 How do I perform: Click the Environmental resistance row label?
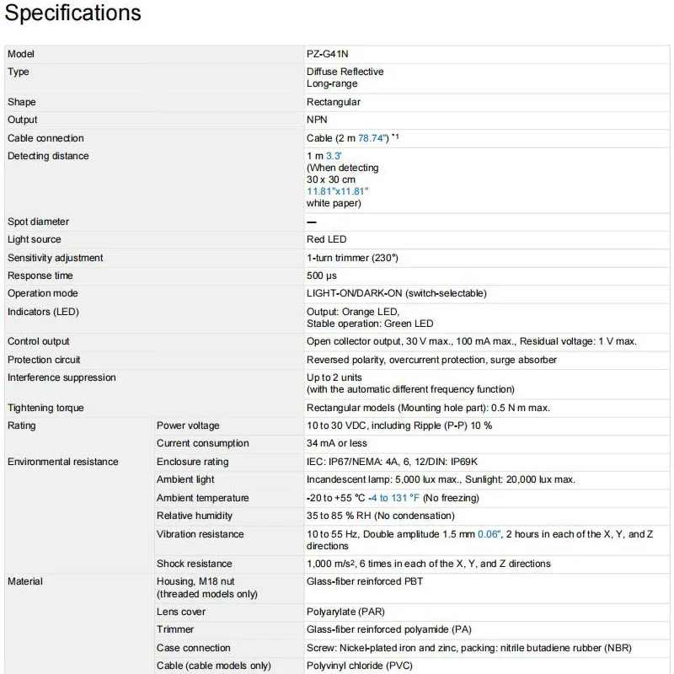[x=63, y=462]
